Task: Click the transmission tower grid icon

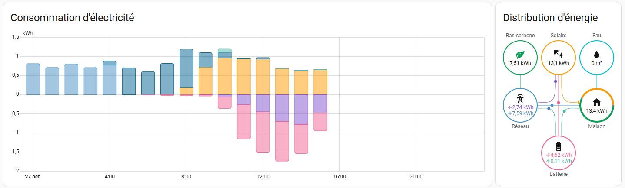Action: (520, 98)
